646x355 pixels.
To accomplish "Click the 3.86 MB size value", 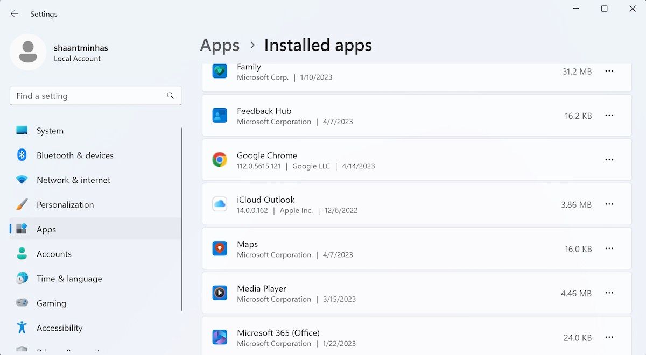I will tap(576, 204).
